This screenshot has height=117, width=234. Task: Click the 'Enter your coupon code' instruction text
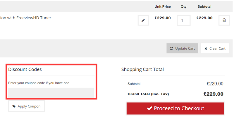click(39, 83)
